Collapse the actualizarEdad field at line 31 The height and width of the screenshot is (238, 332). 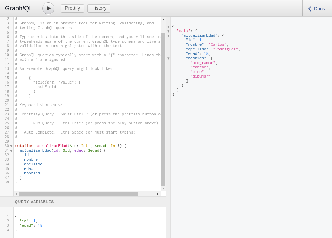(11, 151)
